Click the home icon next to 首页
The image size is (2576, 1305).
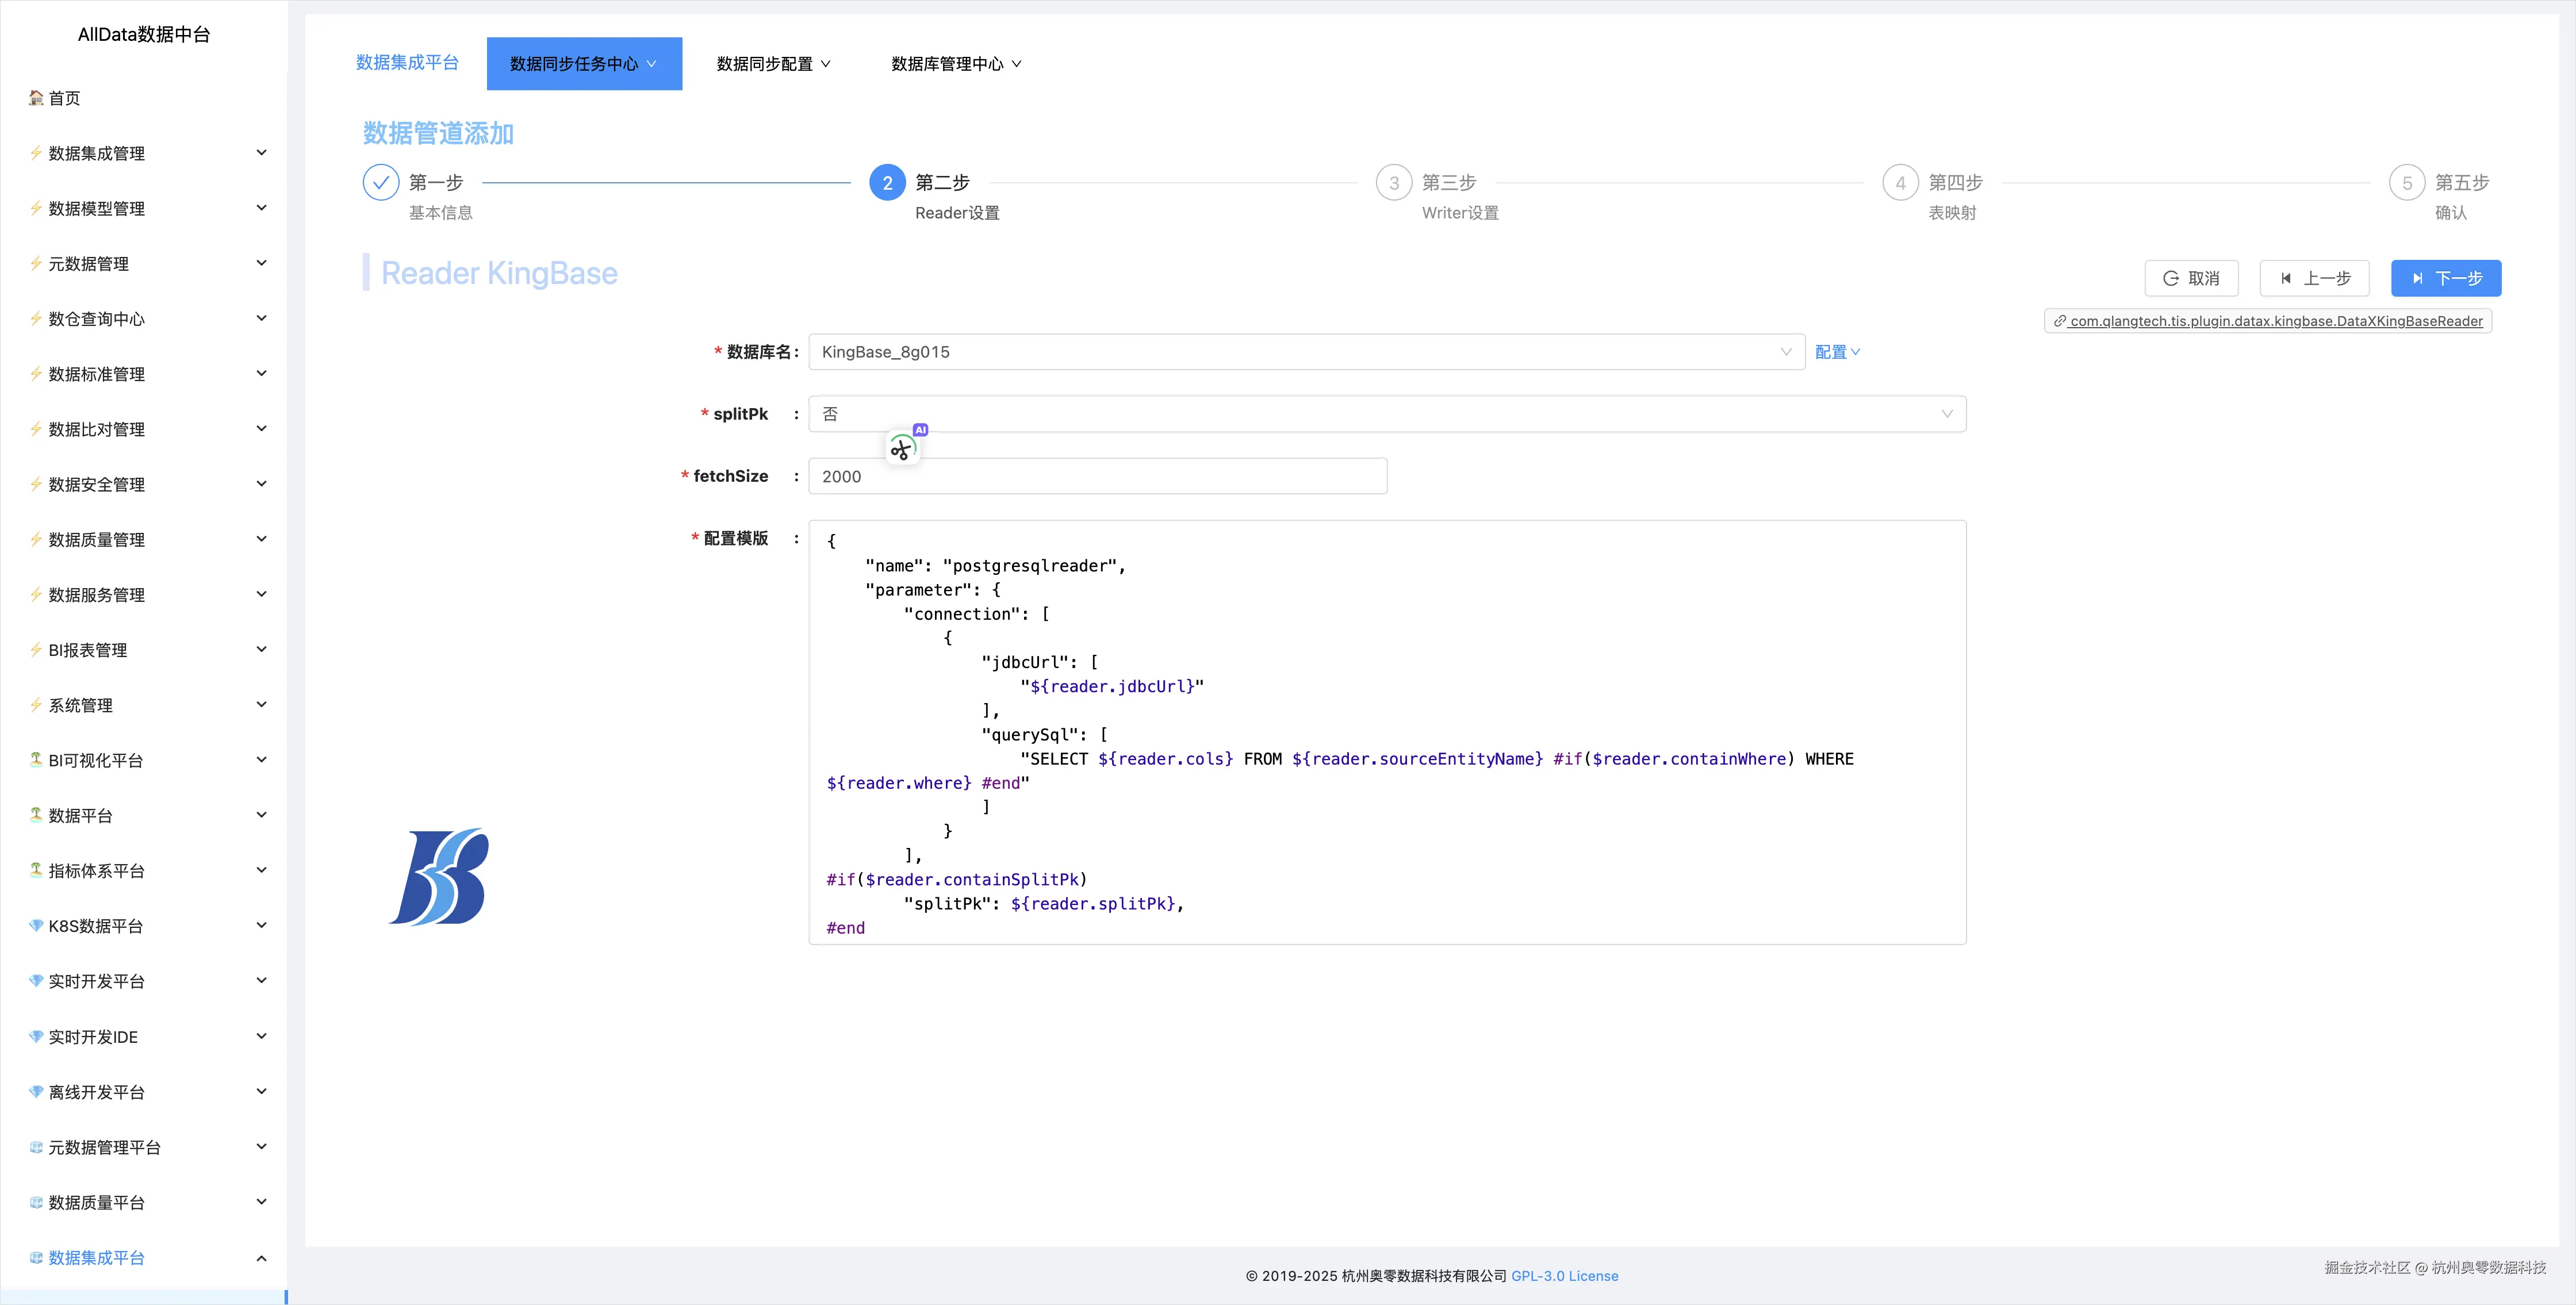coord(36,97)
